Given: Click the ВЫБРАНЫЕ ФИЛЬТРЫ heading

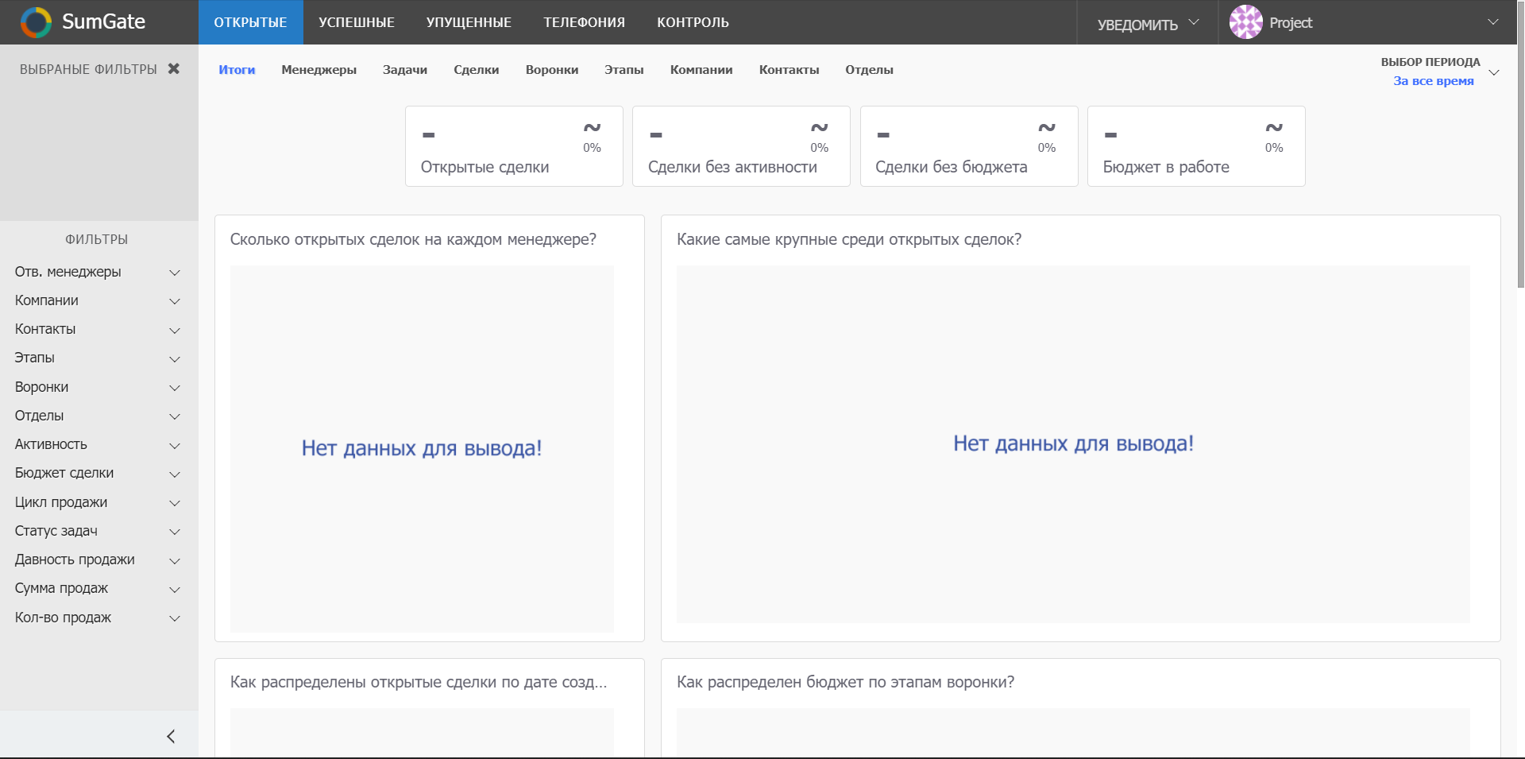Looking at the screenshot, I should [x=88, y=69].
